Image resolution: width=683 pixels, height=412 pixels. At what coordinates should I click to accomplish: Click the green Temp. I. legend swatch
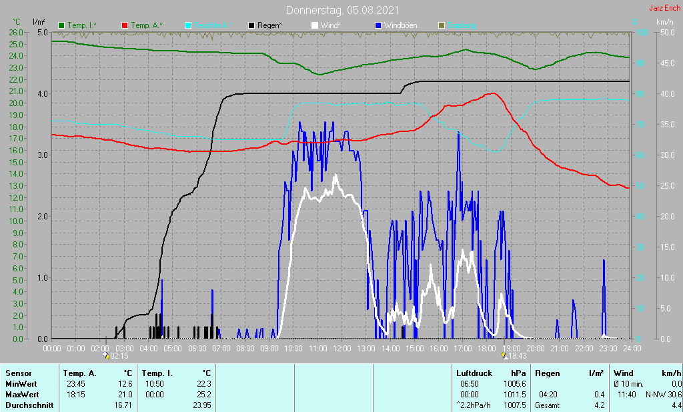pos(61,26)
